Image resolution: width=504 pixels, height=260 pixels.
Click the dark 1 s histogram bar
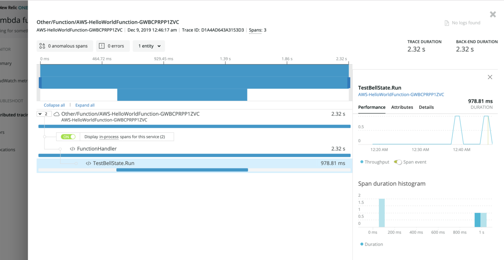tap(478, 220)
